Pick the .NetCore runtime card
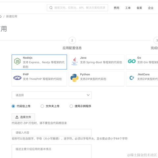The image size is (158, 158). tap(142, 79)
